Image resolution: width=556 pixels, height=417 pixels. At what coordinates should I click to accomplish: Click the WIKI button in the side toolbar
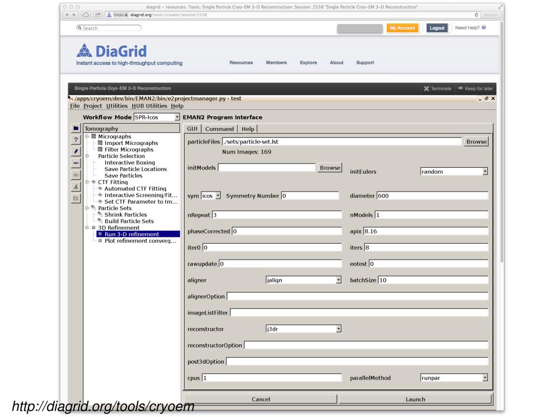tap(76, 175)
